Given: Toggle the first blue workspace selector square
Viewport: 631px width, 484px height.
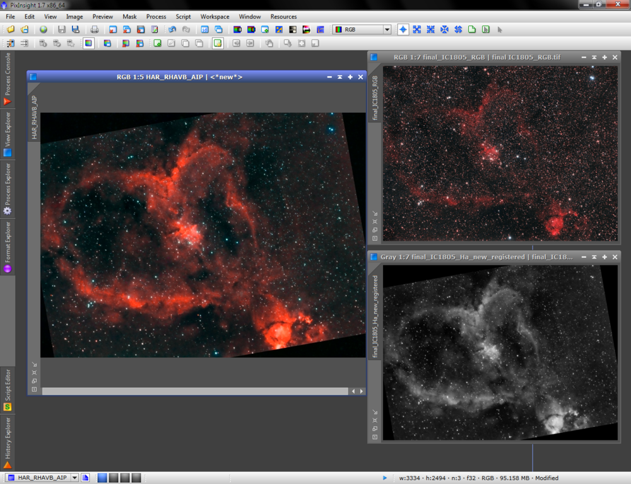Looking at the screenshot, I should (102, 478).
